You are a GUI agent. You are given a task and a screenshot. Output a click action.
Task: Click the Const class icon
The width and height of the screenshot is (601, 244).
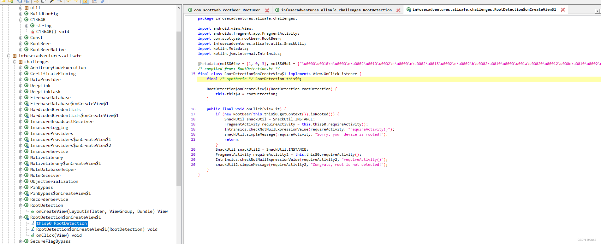27,38
